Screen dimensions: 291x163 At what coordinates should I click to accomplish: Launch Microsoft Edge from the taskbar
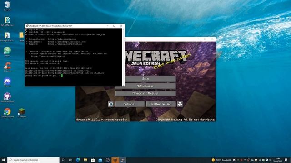tap(78, 160)
